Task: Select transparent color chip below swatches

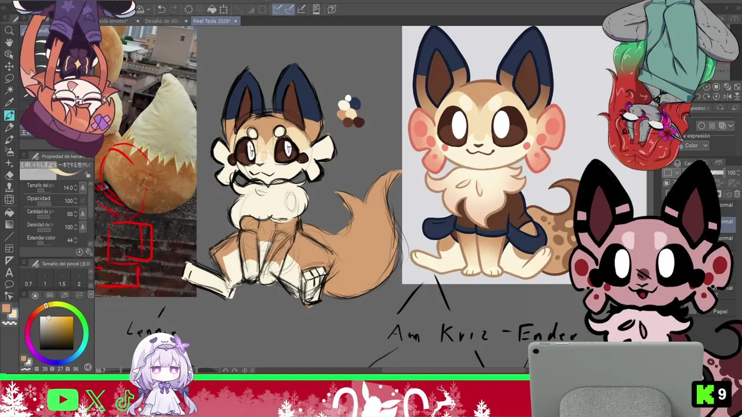Action: pyautogui.click(x=9, y=323)
